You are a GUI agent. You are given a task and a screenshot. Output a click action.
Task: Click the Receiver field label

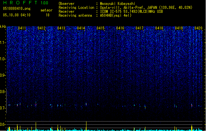[x=66, y=11]
